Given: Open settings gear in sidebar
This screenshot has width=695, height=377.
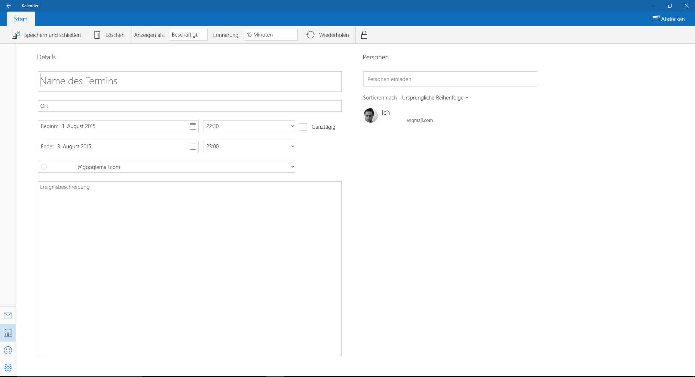Looking at the screenshot, I should click(x=8, y=368).
